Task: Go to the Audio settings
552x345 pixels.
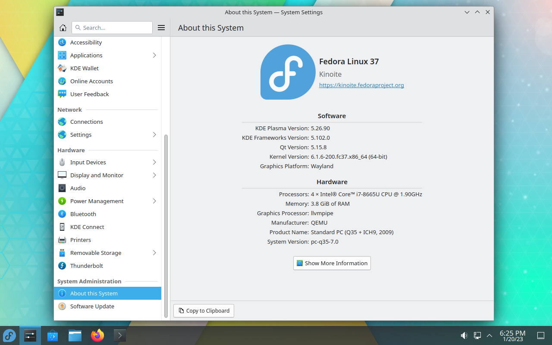Action: click(x=78, y=188)
